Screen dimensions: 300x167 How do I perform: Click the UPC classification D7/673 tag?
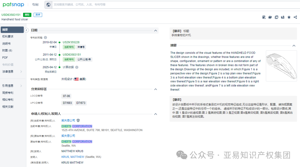click(81, 103)
